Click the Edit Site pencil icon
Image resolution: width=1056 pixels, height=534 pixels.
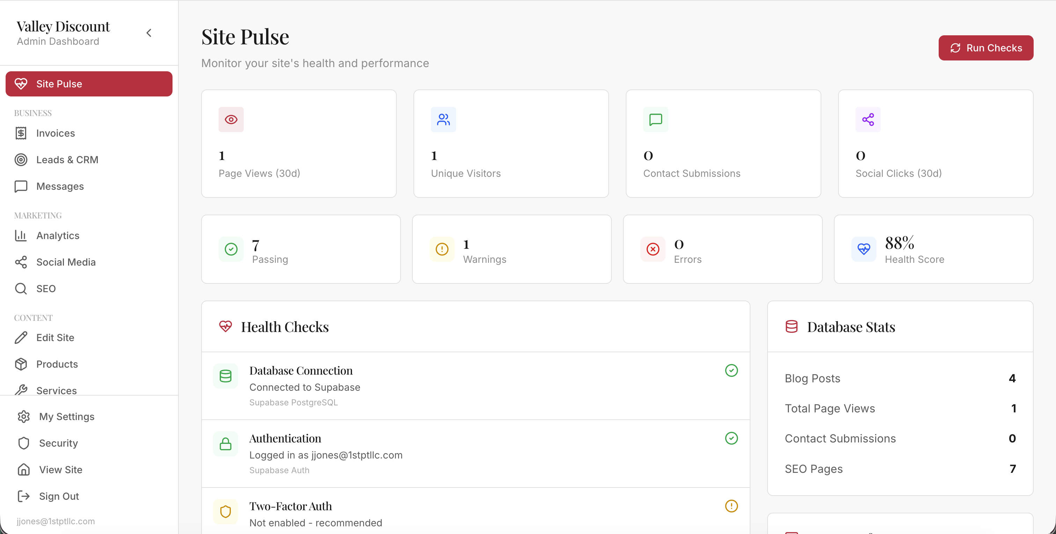(x=21, y=338)
